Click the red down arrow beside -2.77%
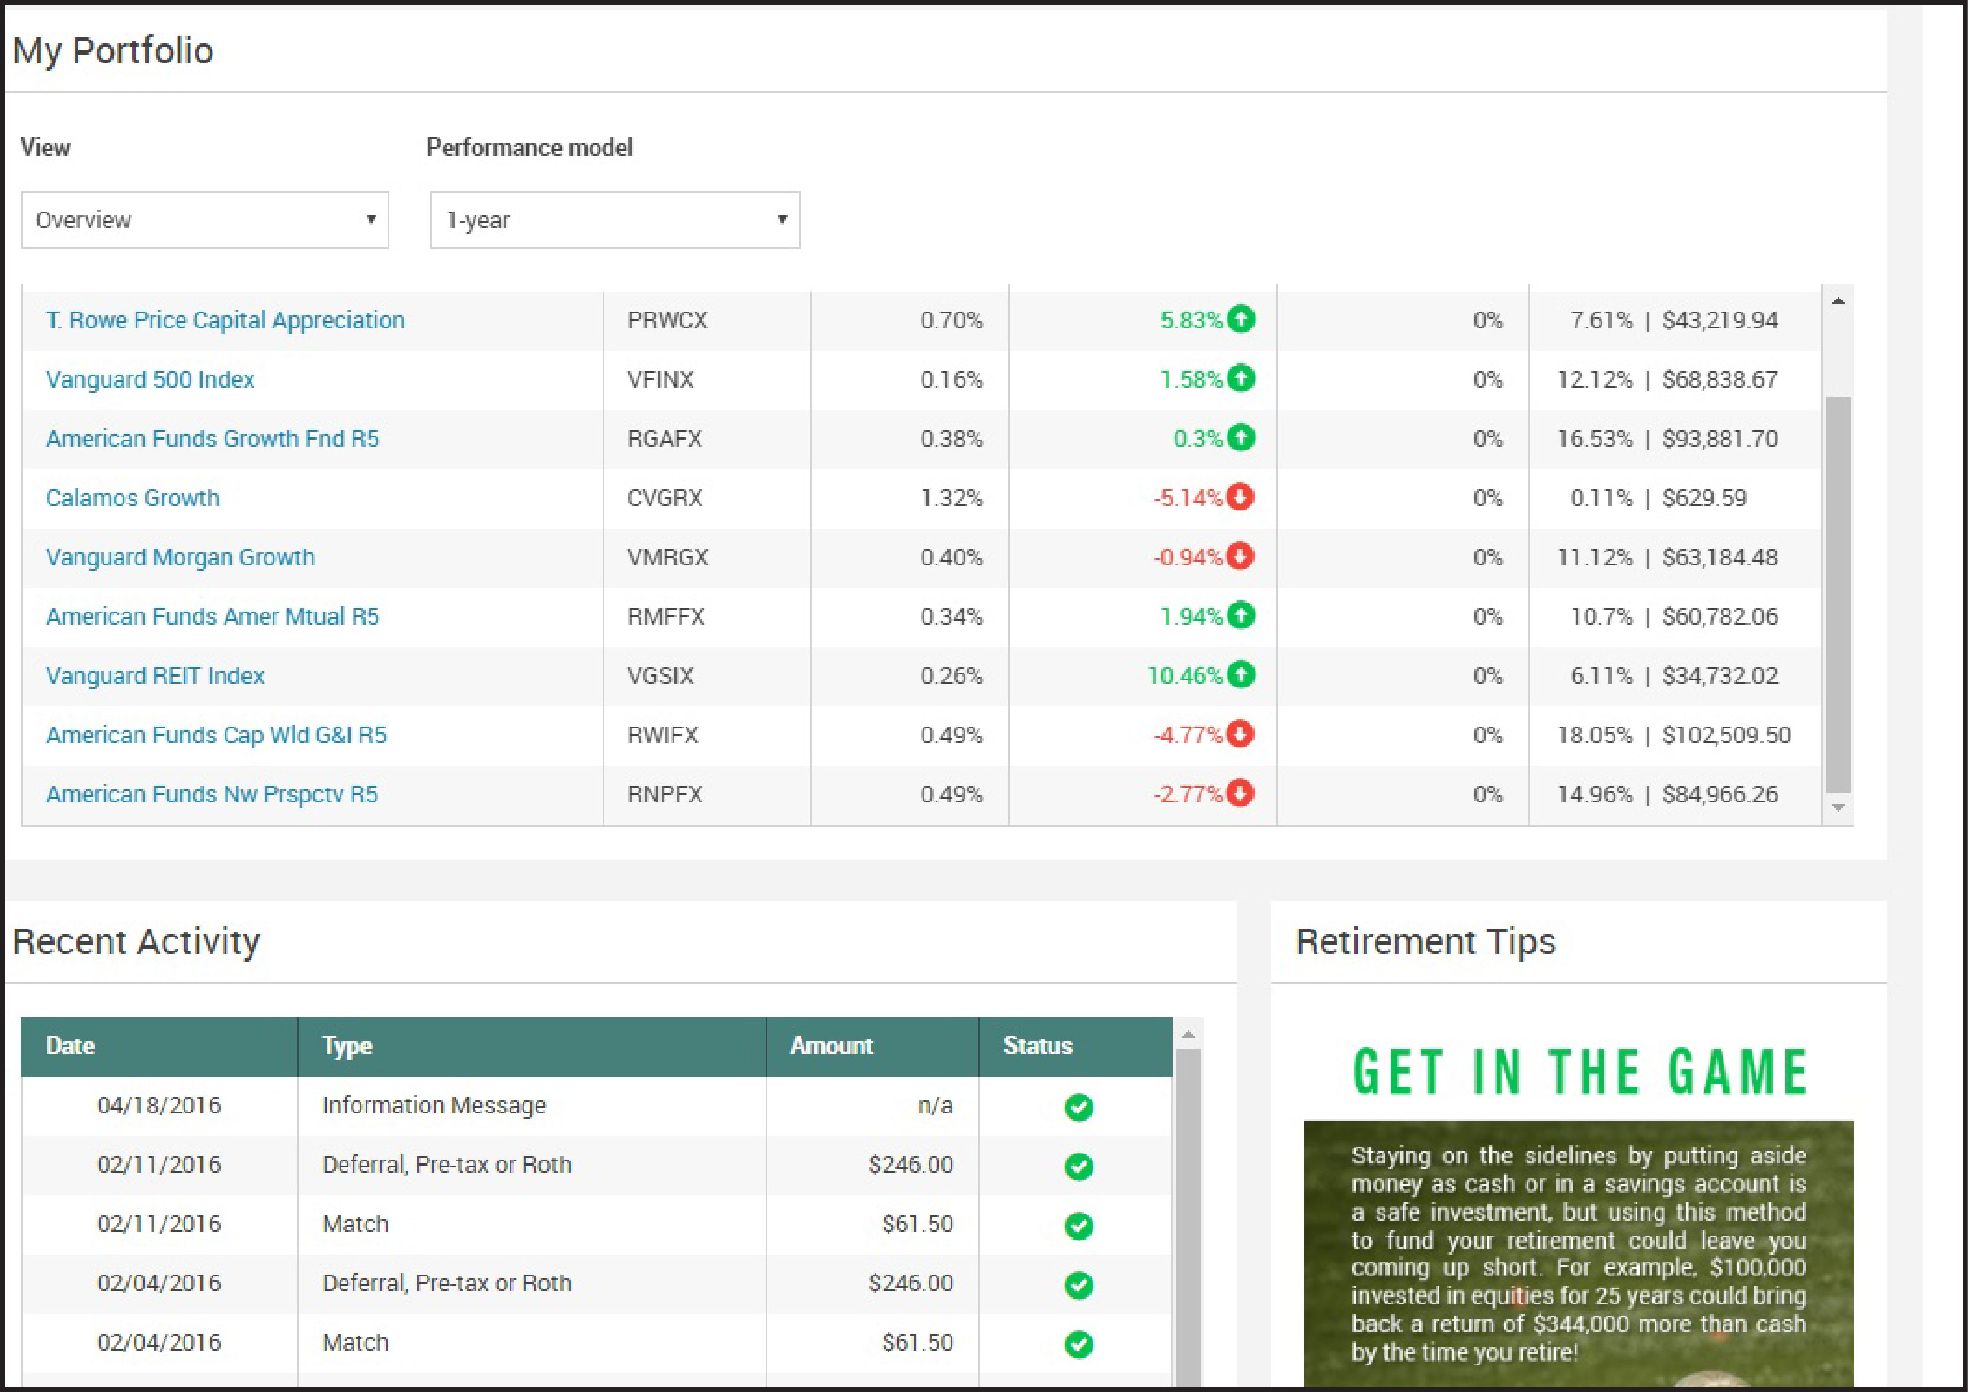 pyautogui.click(x=1240, y=793)
